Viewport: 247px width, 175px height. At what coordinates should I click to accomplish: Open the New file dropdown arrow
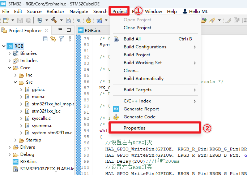coord(13,20)
